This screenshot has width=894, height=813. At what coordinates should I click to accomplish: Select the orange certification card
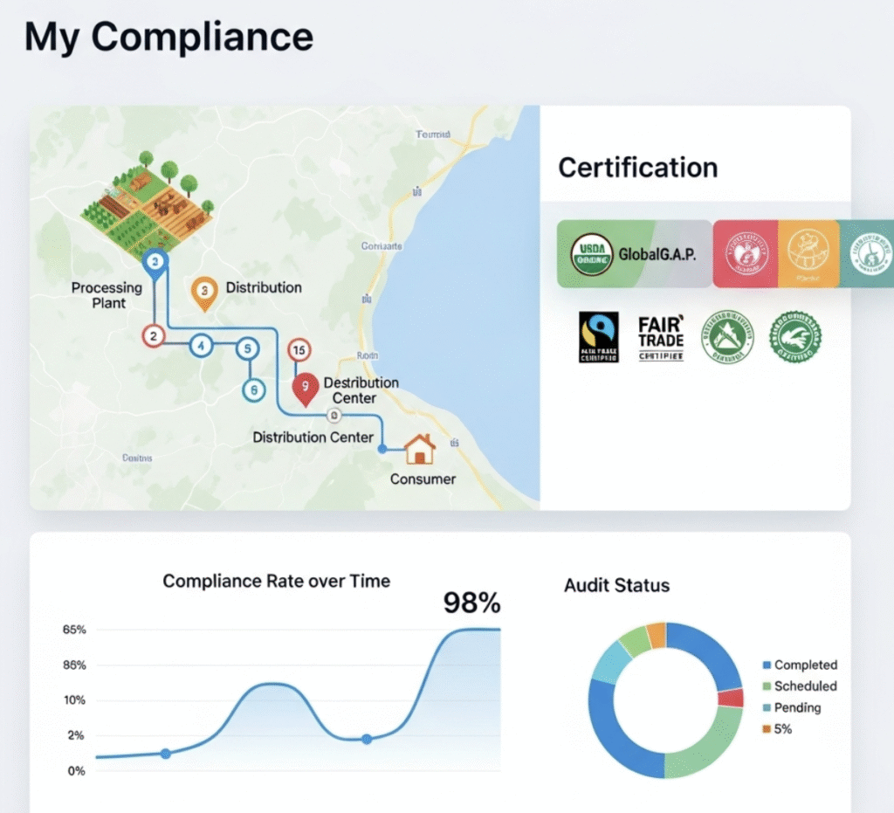(808, 254)
